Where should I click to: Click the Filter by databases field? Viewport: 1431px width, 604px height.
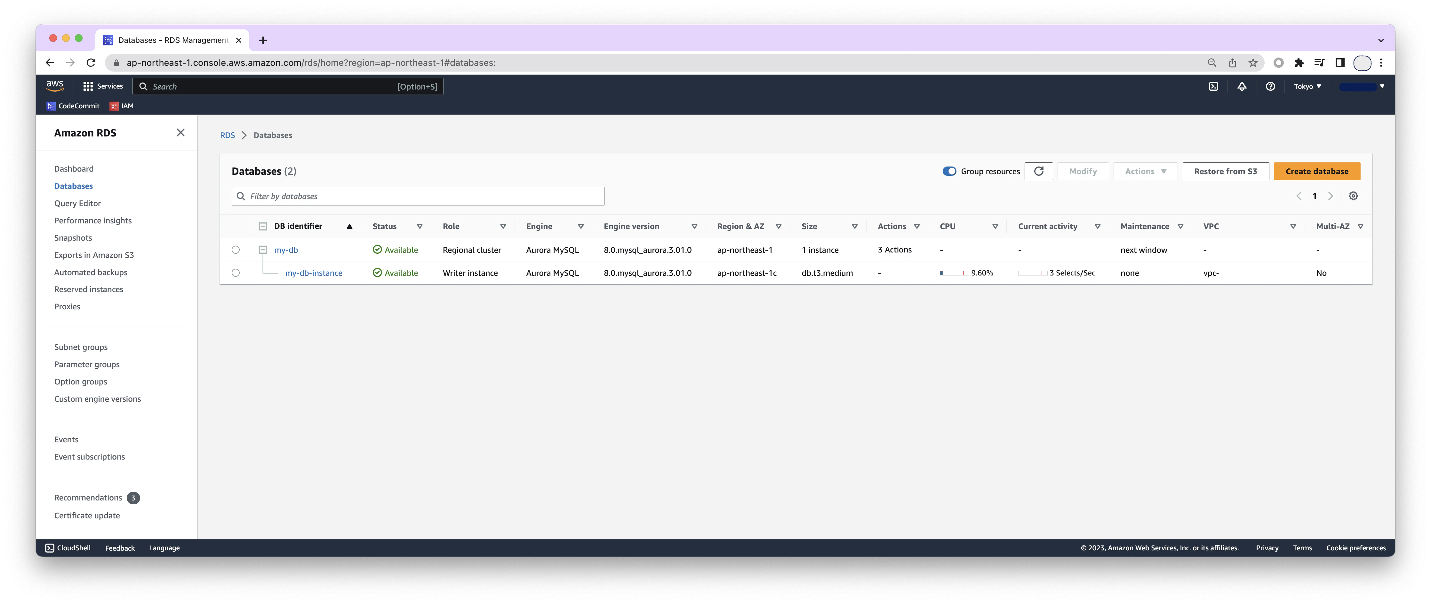(418, 196)
